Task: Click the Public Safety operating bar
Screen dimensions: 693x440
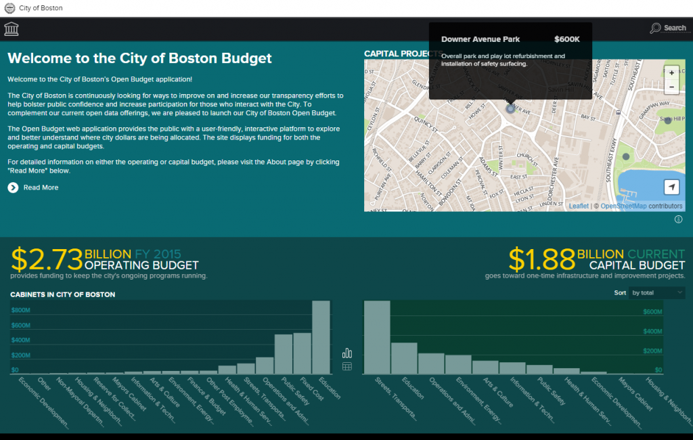Action: click(x=284, y=354)
